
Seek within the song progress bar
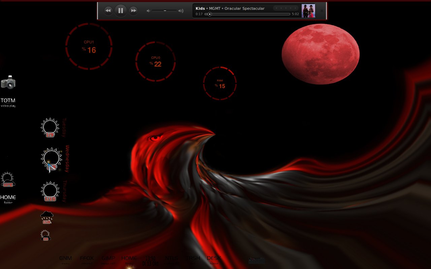[x=247, y=14]
